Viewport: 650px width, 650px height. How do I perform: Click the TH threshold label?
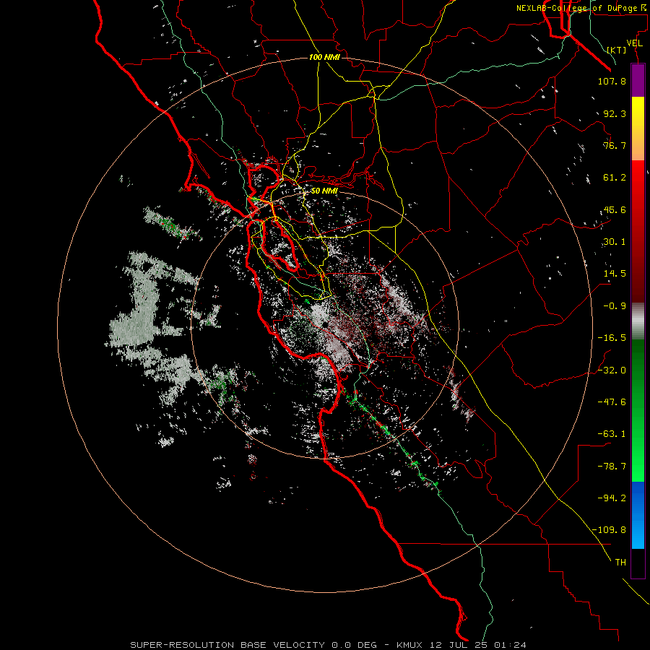pos(620,563)
